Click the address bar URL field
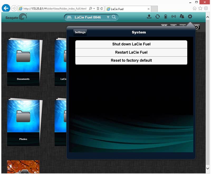 pyautogui.click(x=55, y=9)
